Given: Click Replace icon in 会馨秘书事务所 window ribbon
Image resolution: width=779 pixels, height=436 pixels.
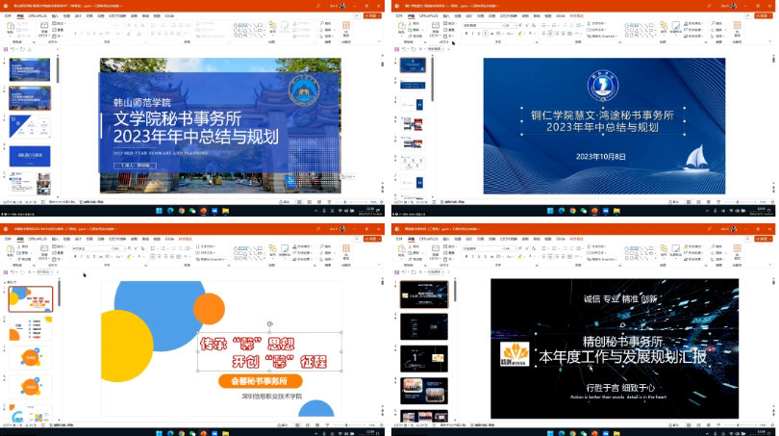Looking at the screenshot, I should click(x=325, y=253).
